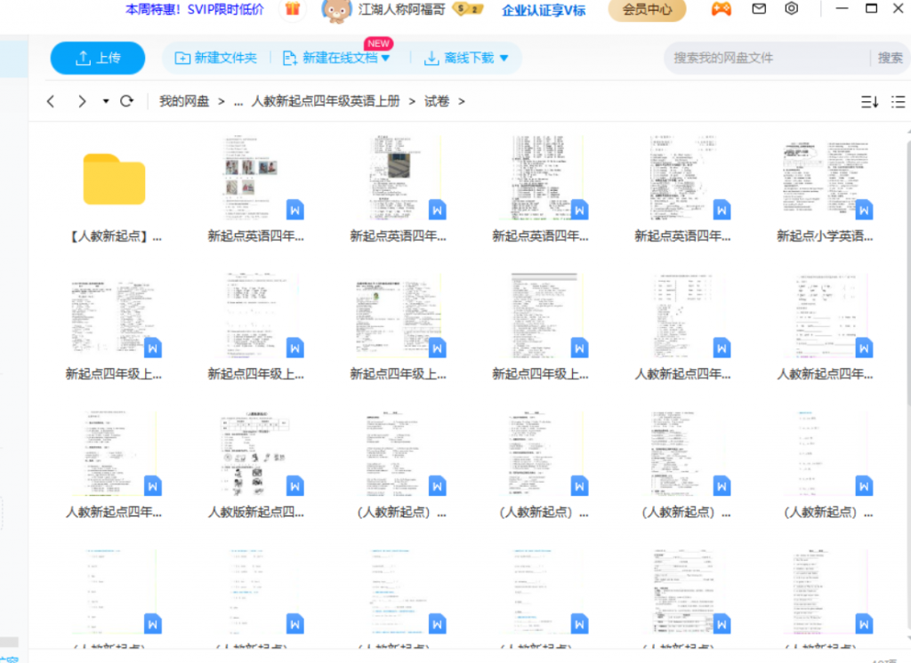Expand the 新建在线文档 dropdown
The width and height of the screenshot is (911, 663).
click(386, 58)
